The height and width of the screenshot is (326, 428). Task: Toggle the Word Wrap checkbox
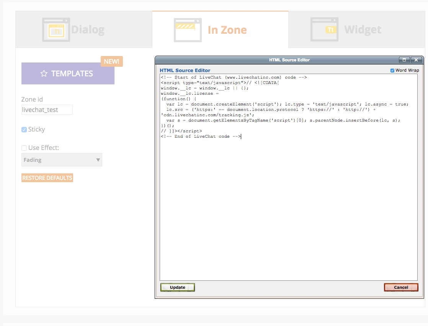(392, 71)
